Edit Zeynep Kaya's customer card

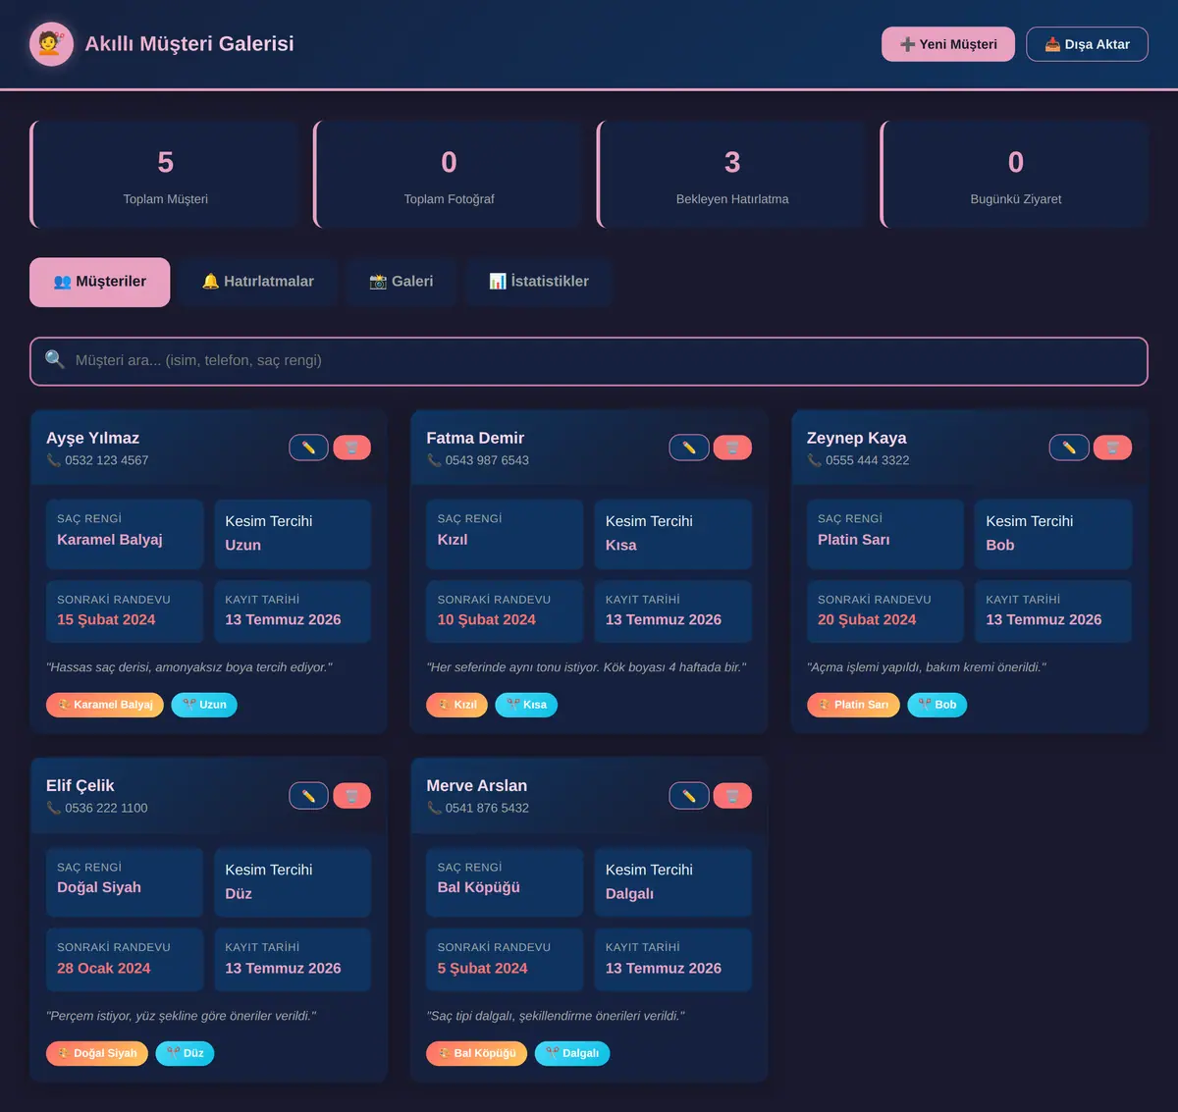pos(1069,448)
